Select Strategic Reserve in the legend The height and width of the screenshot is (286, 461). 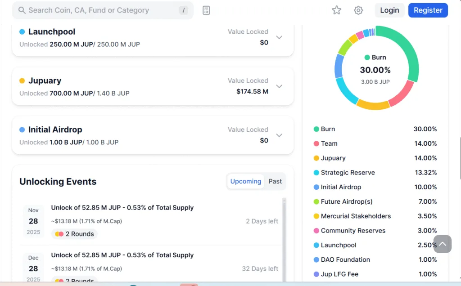[347, 173]
